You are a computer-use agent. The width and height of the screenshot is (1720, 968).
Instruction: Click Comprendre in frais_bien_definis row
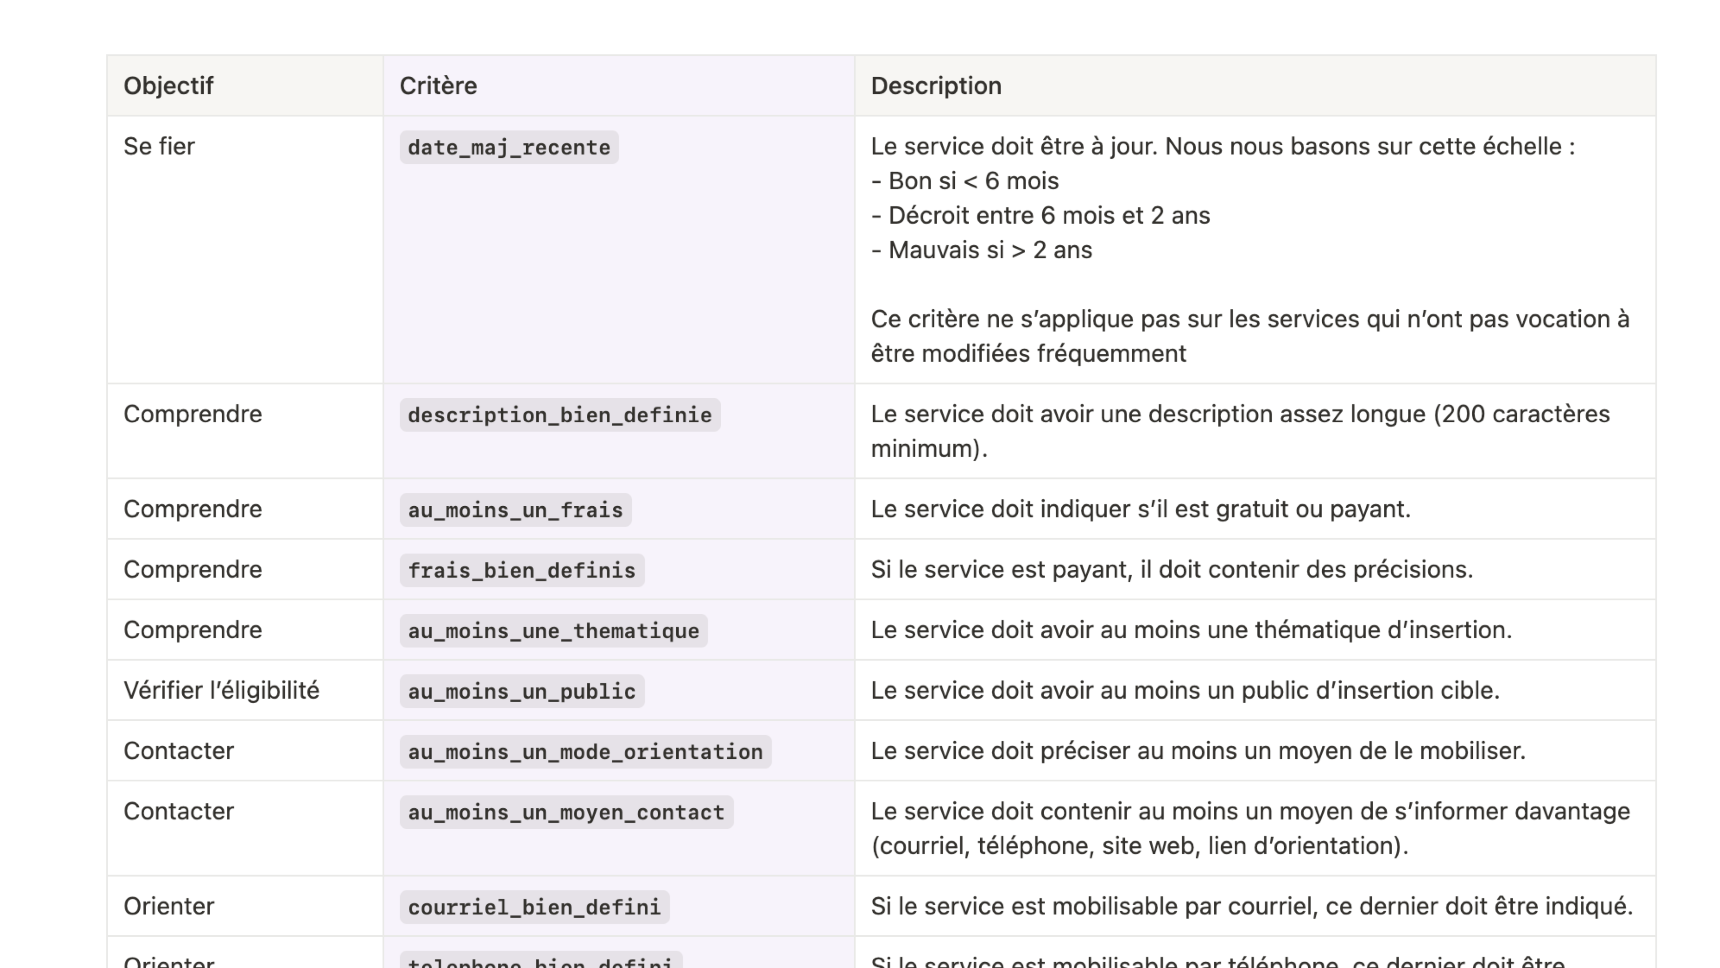point(193,569)
